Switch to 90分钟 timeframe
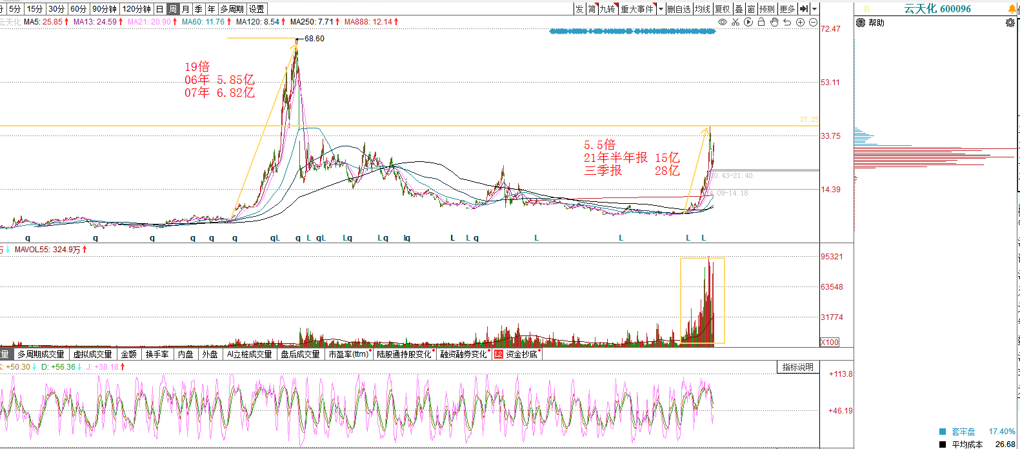The image size is (1020, 449). click(x=105, y=9)
